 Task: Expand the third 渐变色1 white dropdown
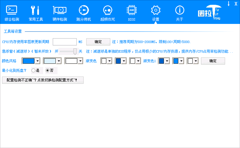(196, 61)
